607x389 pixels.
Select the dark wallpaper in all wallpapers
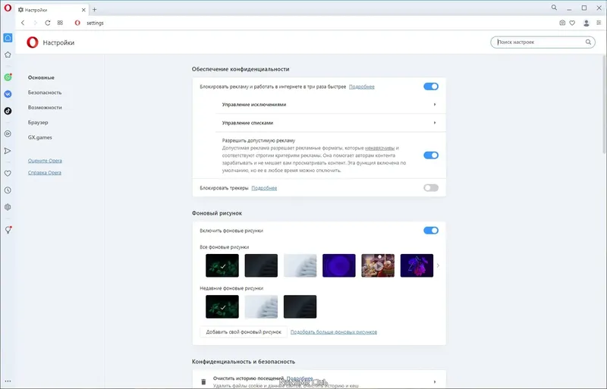pos(261,265)
